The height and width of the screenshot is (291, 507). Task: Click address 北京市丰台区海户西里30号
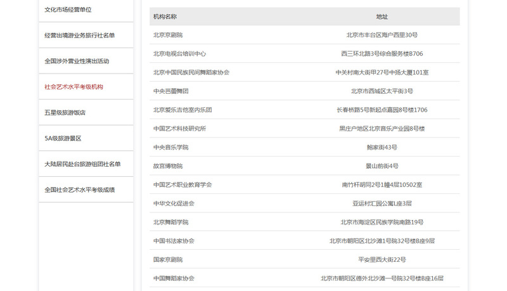[x=382, y=35]
